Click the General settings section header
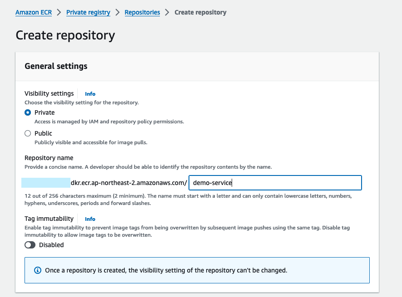Viewport: 402px width, 297px height. [x=56, y=66]
